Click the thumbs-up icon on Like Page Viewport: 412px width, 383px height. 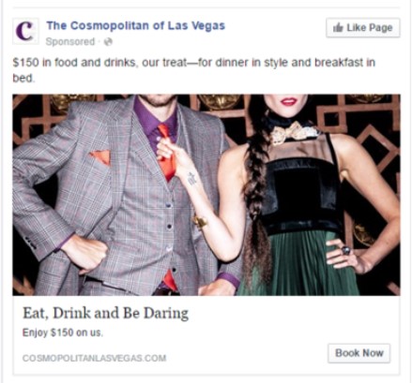point(338,27)
